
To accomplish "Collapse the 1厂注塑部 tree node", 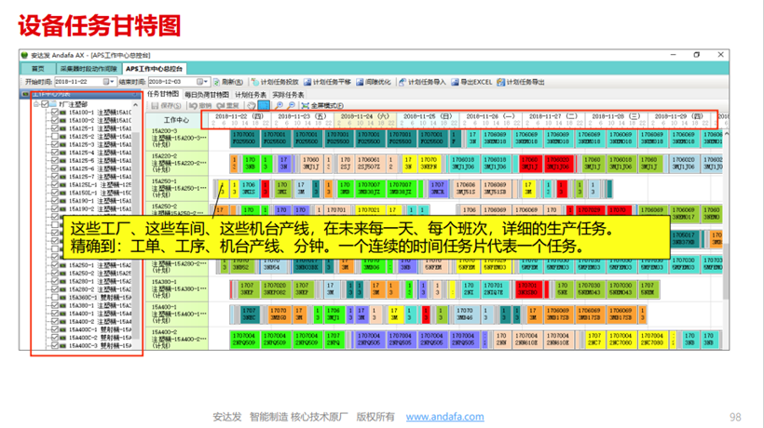I will click(x=36, y=104).
